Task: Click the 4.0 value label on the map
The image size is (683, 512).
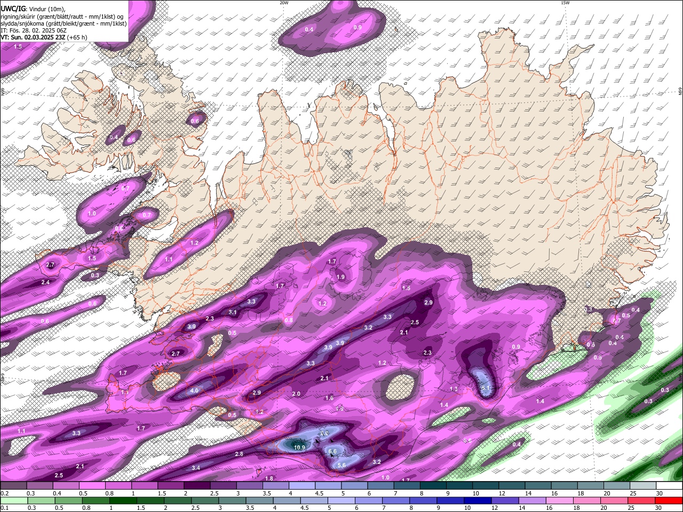Action: pos(194,390)
